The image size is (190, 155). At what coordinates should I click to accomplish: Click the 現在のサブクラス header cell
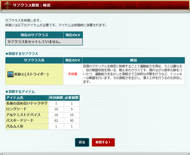(34, 35)
